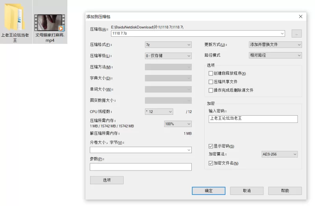Image resolution: width=315 pixels, height=206 pixels.
Task: Close the Add to Archive dialog
Action: click(301, 17)
